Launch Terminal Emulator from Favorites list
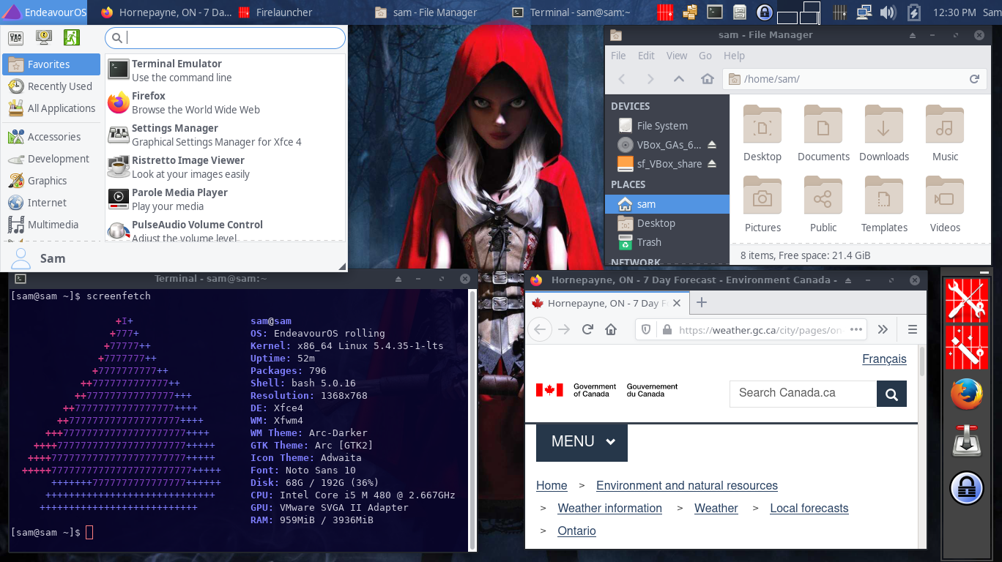 click(x=226, y=70)
